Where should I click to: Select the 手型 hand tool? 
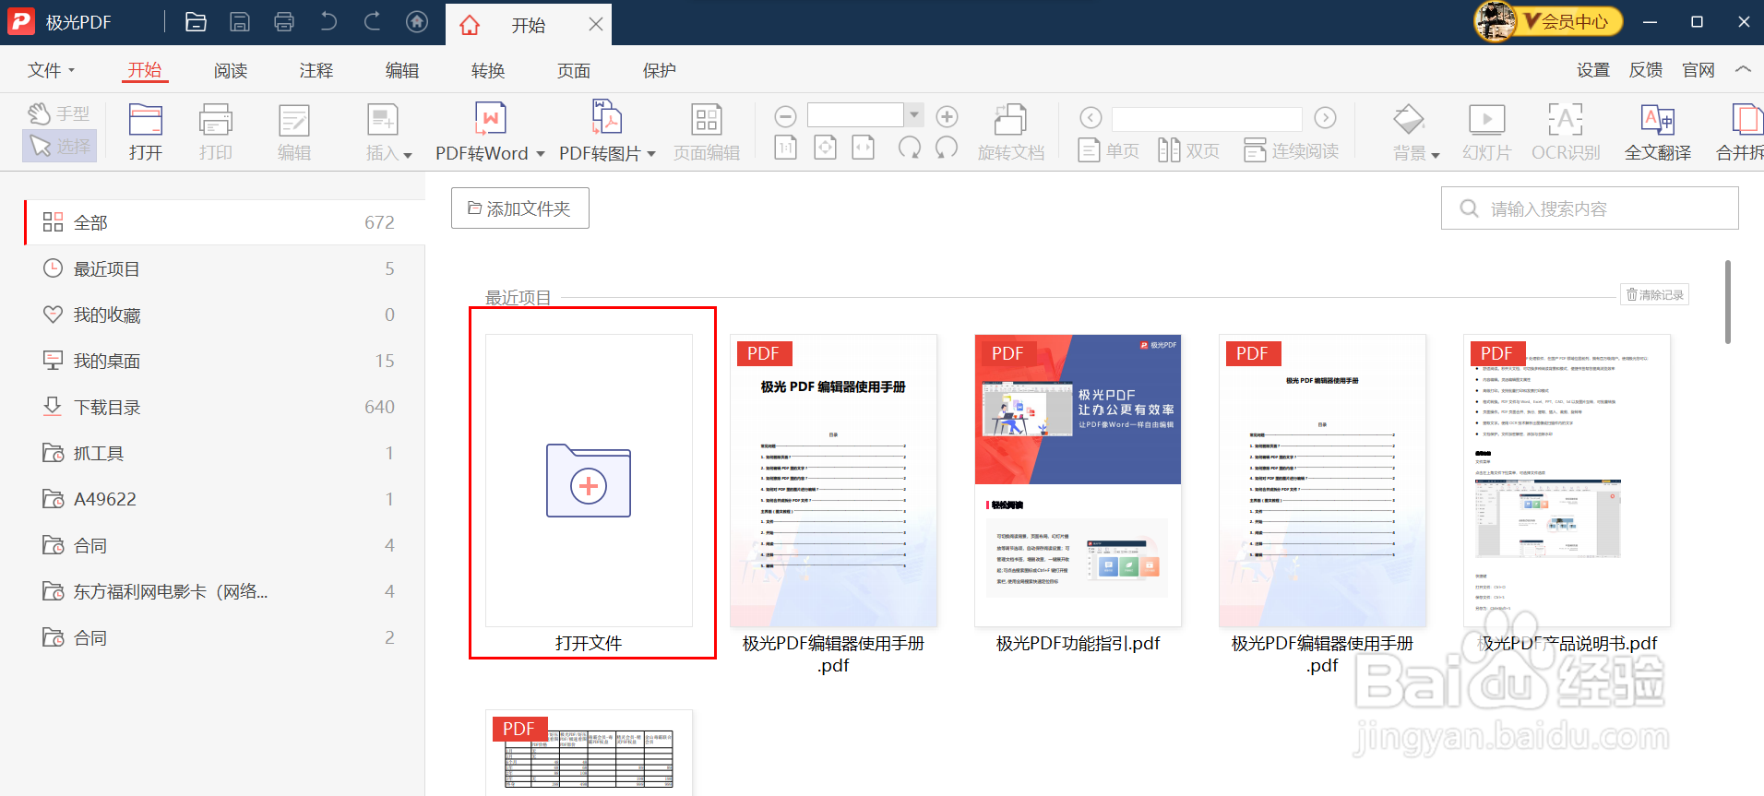(59, 113)
